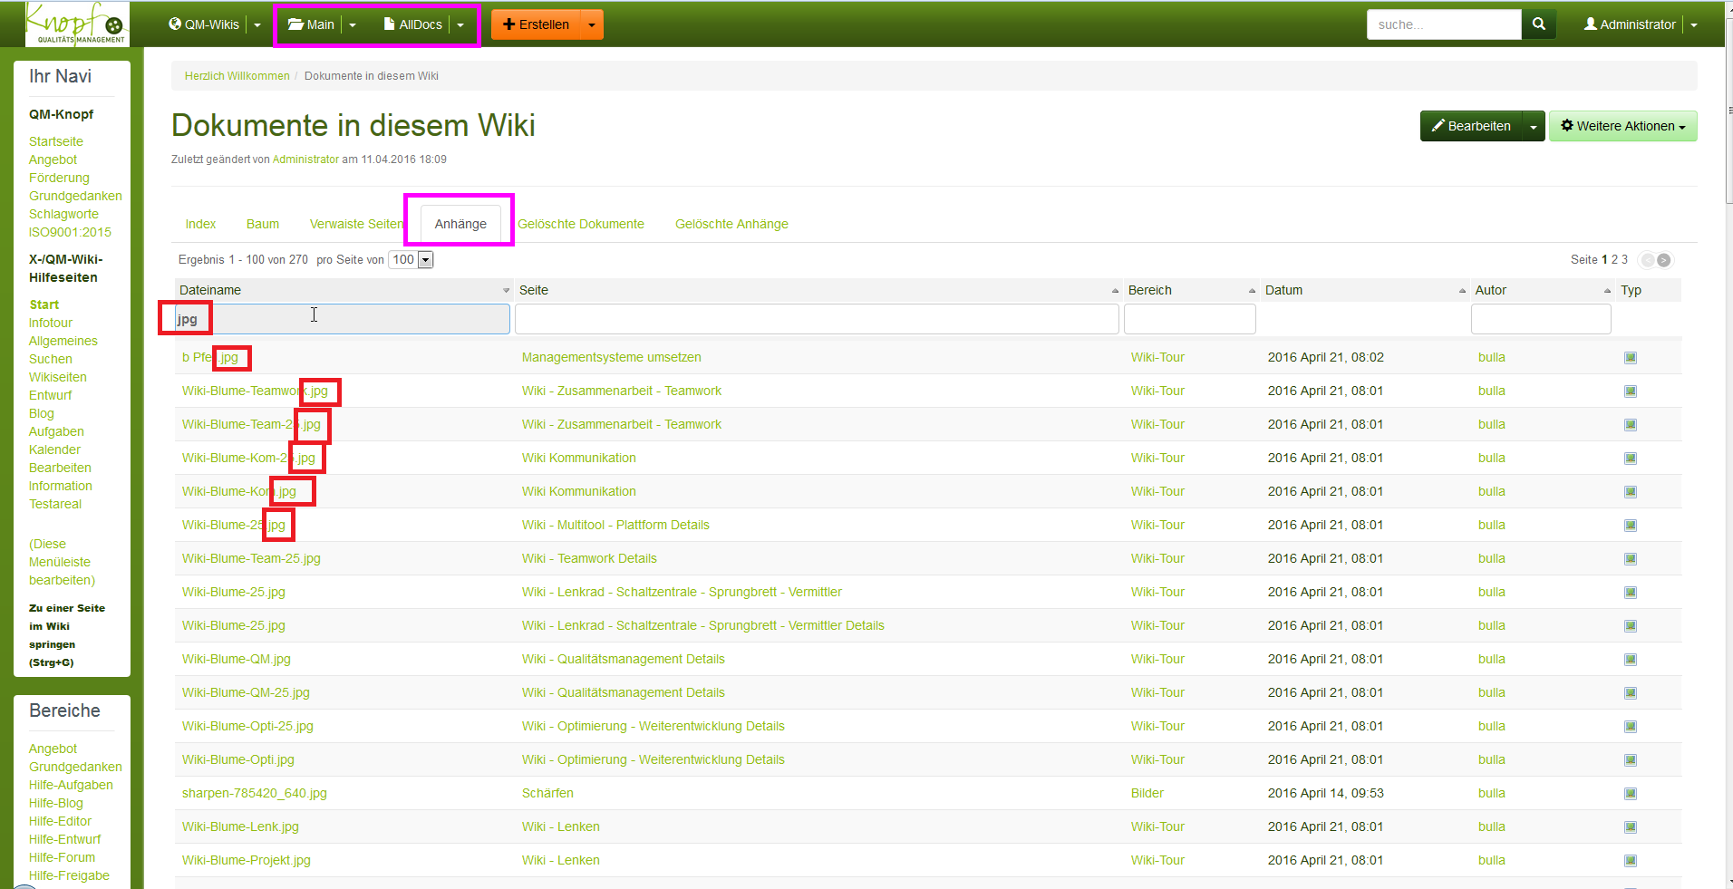Viewport: 1733px width, 889px height.
Task: Expand the Erstellen dropdown arrow
Action: coord(592,24)
